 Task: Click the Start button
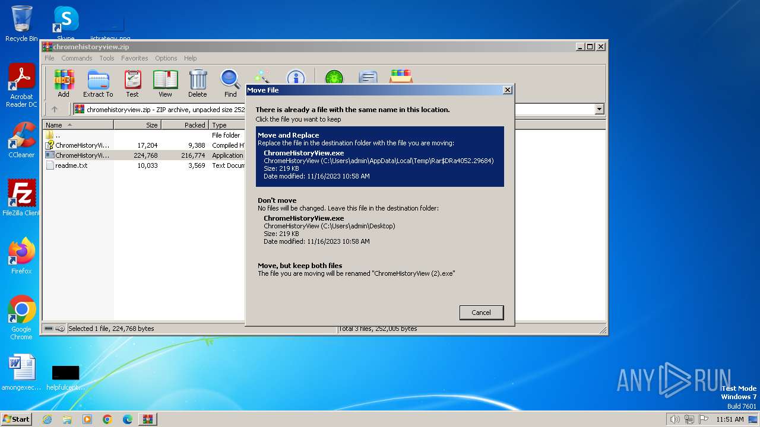(17, 419)
